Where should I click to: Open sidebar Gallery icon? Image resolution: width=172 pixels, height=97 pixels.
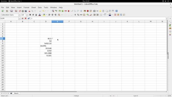tap(170, 28)
